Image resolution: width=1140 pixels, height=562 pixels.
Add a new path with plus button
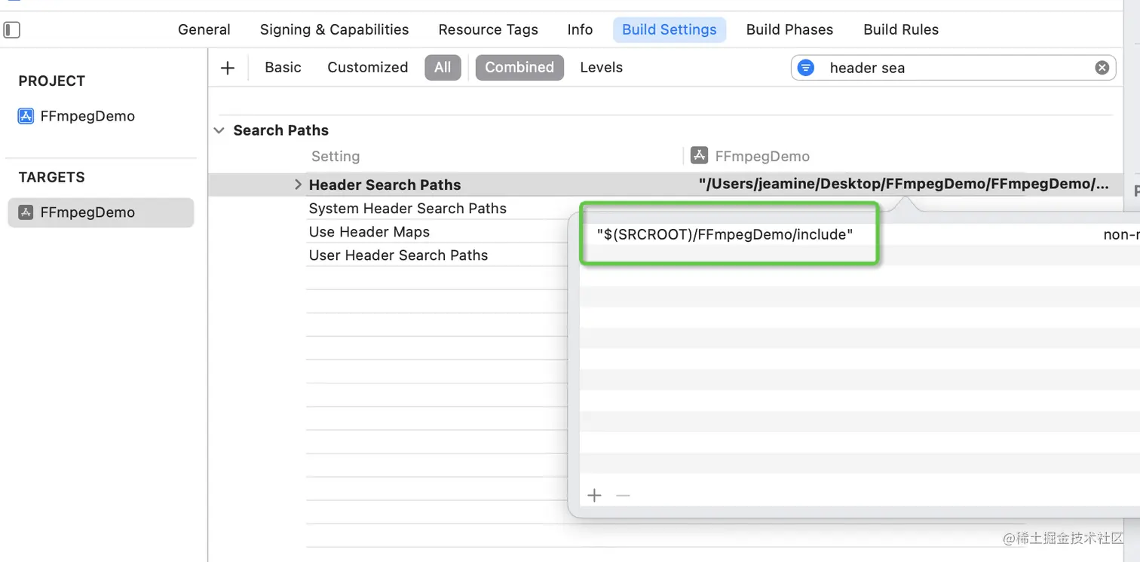point(595,495)
